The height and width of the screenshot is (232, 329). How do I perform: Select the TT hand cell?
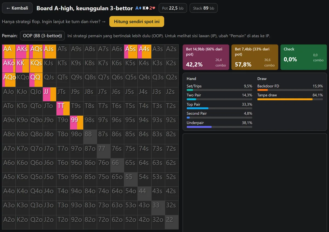pos(63,108)
